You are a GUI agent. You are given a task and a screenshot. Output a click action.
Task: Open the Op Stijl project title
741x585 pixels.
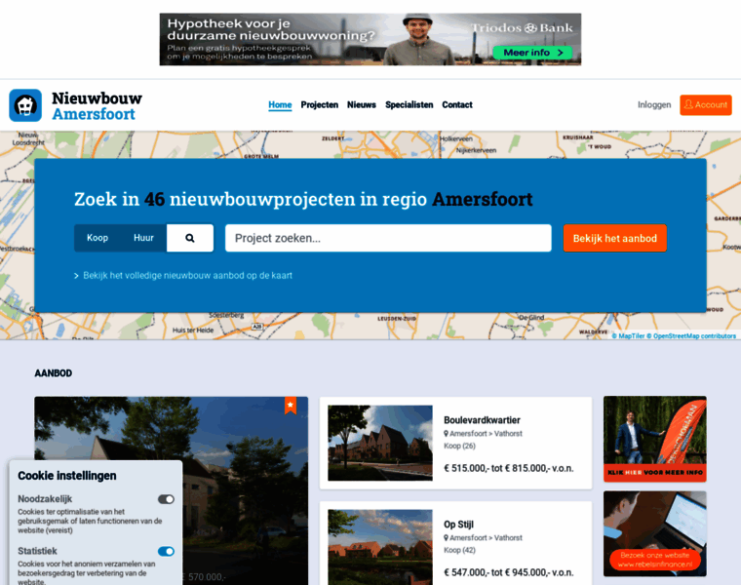(x=458, y=525)
